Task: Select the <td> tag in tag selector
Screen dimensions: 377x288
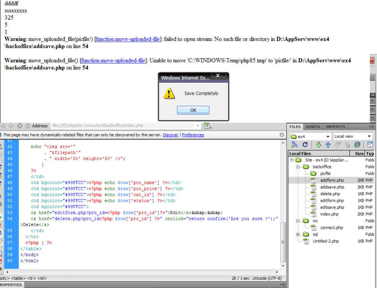Action: click(42, 278)
